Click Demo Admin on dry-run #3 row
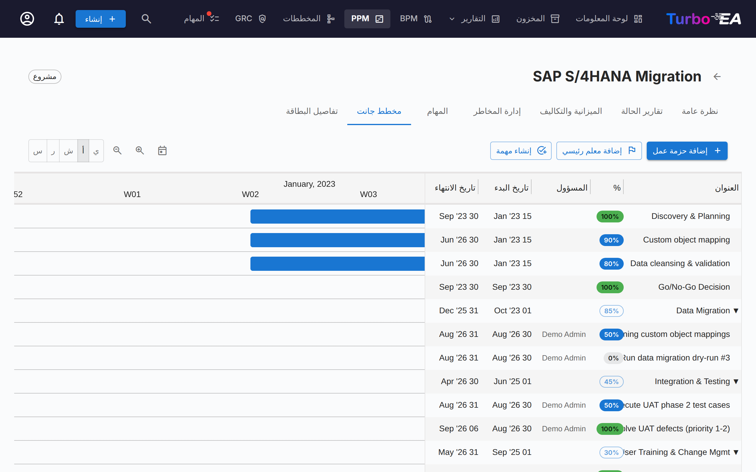Viewport: 756px width, 472px height. (x=563, y=358)
